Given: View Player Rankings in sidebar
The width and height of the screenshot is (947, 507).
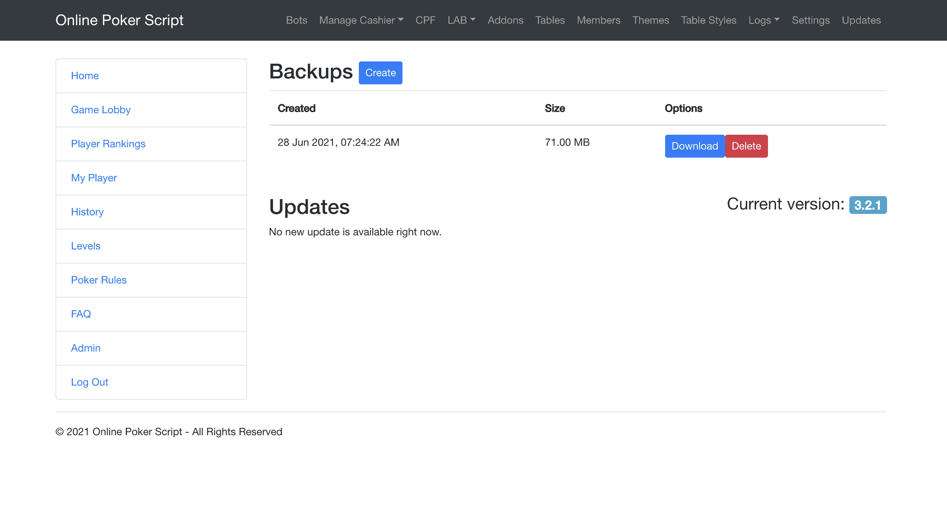Looking at the screenshot, I should pos(108,144).
